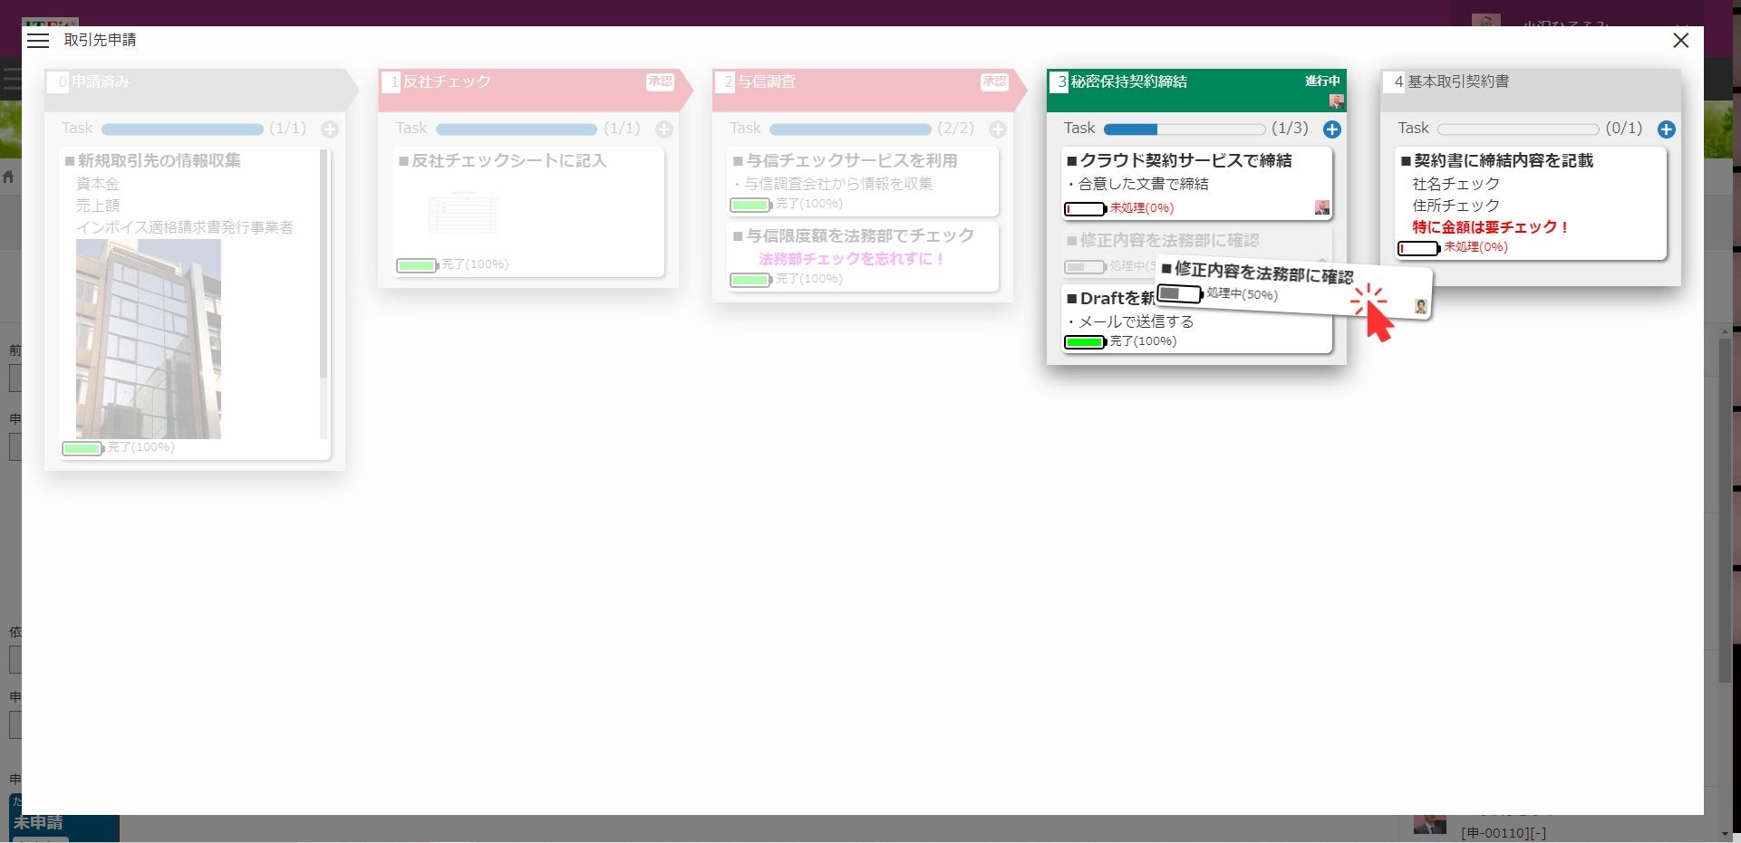Click the 取引先申請 dialog title

100,40
